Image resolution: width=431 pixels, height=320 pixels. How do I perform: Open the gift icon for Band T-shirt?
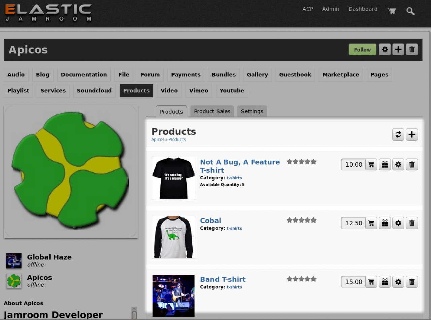(385, 282)
